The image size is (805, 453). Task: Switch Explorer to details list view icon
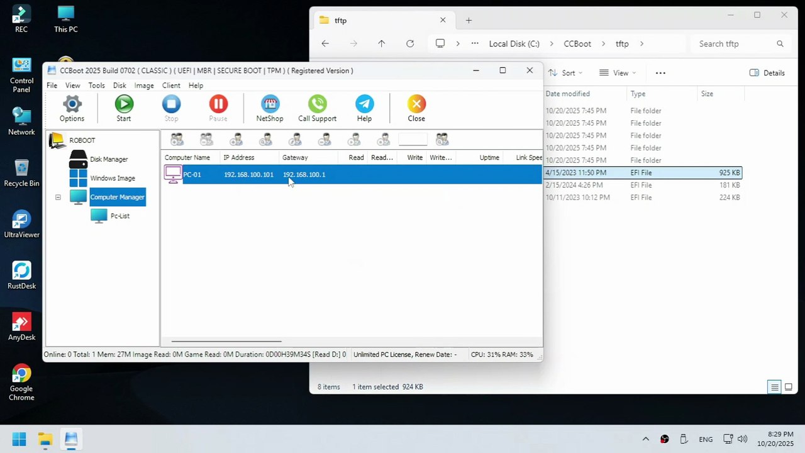775,387
